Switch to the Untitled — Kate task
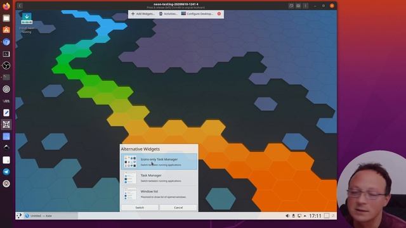This screenshot has width=406, height=228. coord(51,215)
